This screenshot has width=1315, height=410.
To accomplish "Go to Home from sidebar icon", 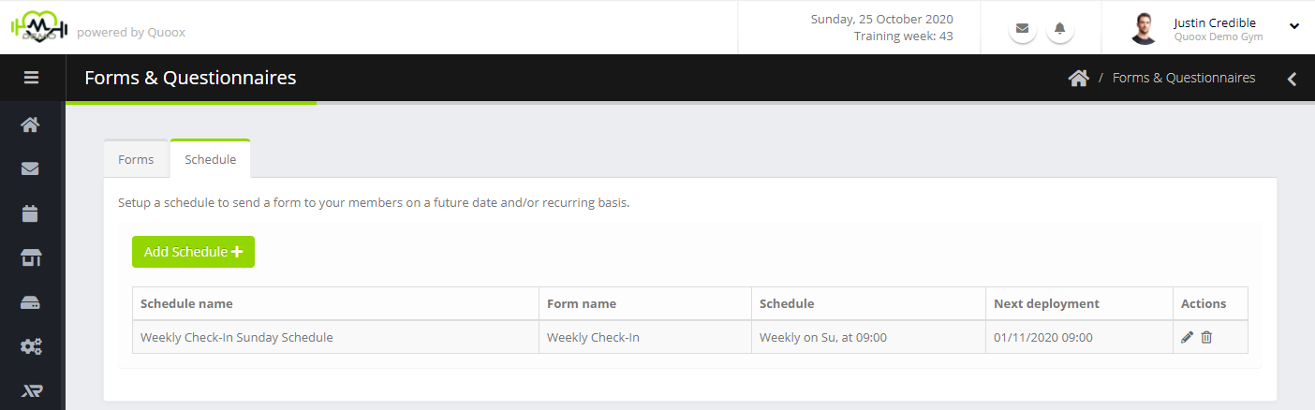I will [31, 124].
